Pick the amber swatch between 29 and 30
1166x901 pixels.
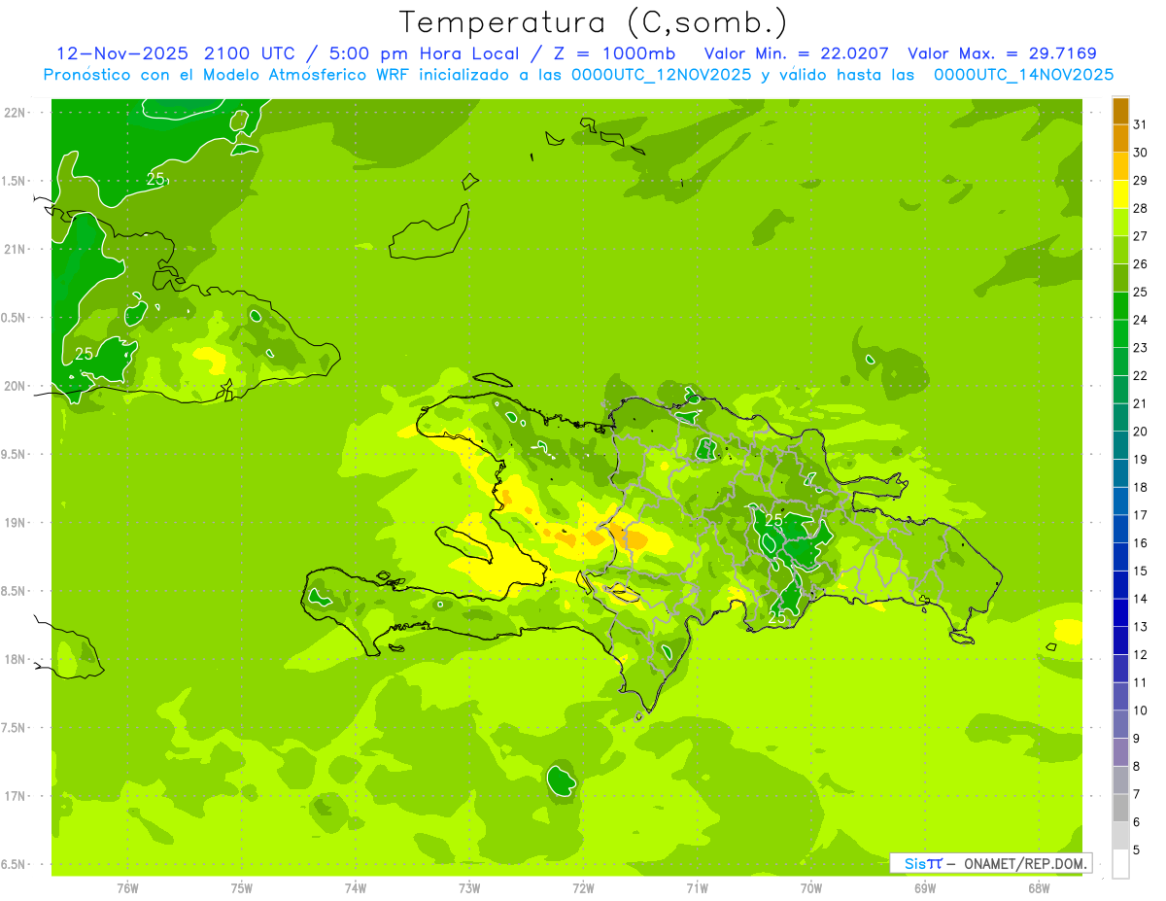(x=1120, y=166)
